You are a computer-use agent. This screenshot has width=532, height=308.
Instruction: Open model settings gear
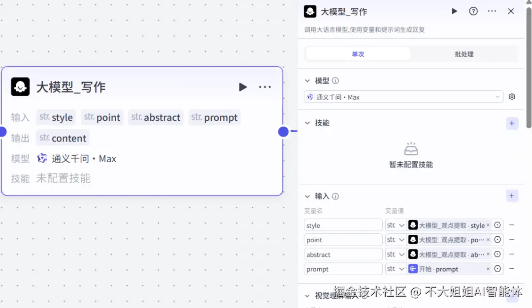click(x=512, y=97)
